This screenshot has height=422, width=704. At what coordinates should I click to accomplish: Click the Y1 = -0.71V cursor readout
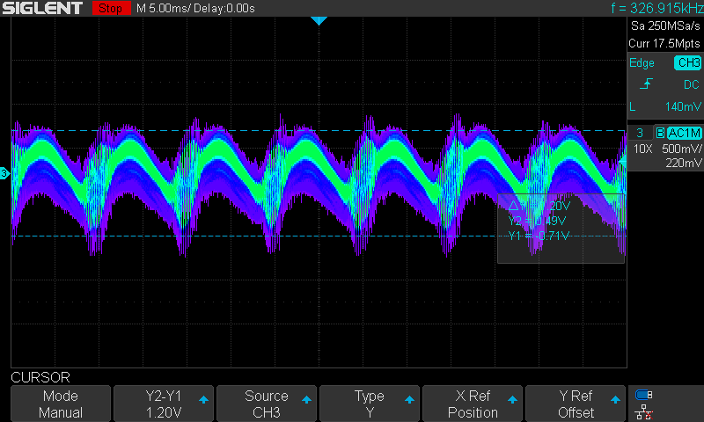coord(539,236)
